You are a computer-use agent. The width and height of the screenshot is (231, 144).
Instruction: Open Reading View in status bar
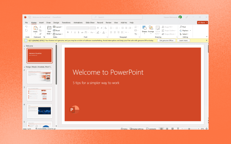point(172,129)
